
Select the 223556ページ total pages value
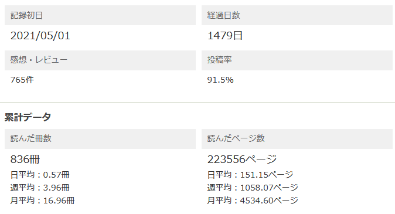click(242, 159)
